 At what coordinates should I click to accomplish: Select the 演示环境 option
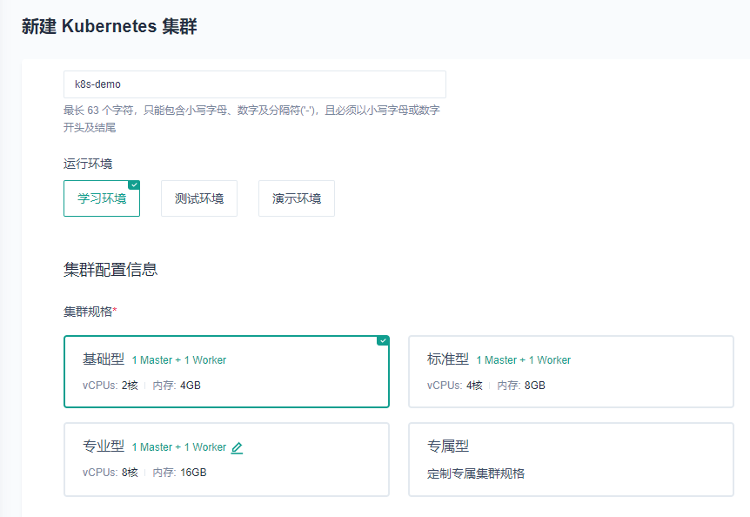point(297,198)
